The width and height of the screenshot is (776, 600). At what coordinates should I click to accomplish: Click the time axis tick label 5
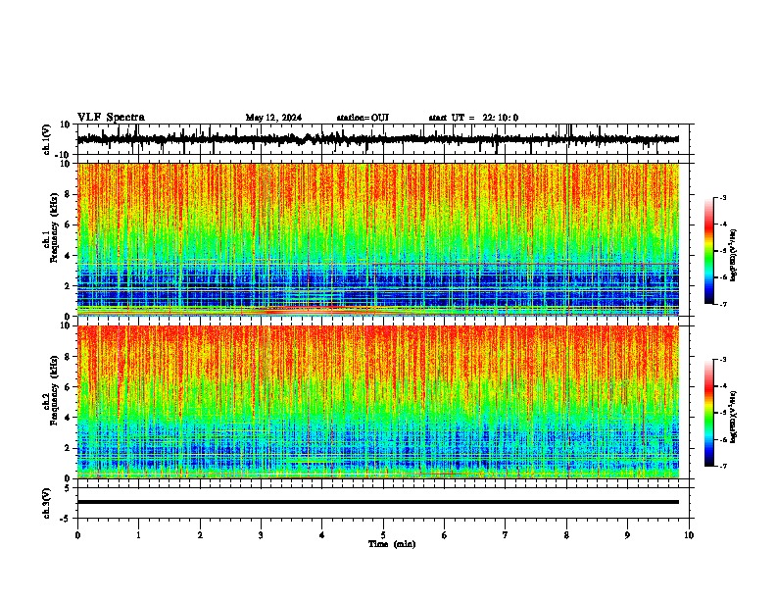(383, 535)
